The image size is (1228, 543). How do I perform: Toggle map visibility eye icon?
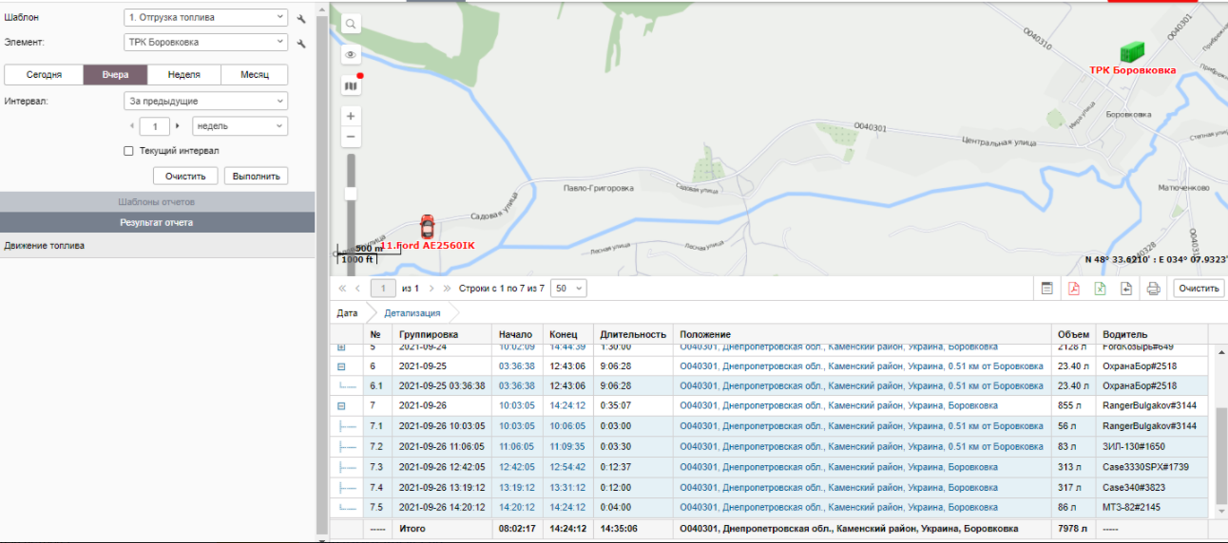(x=351, y=55)
